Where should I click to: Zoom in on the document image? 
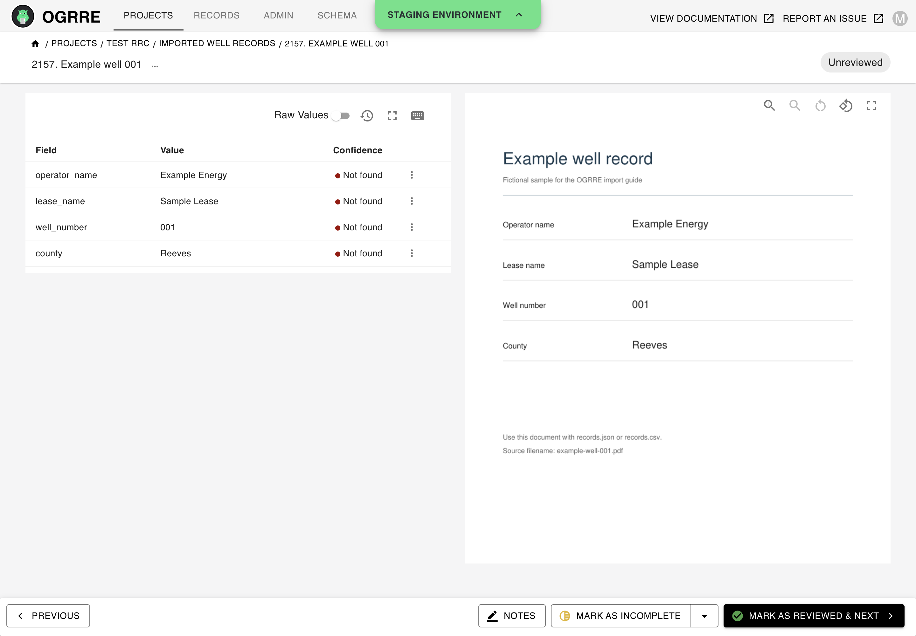pos(769,106)
